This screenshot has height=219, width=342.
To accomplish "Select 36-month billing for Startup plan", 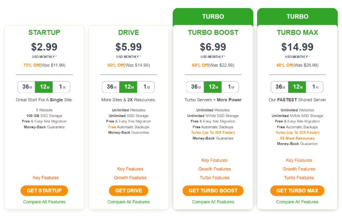I will click(x=27, y=87).
